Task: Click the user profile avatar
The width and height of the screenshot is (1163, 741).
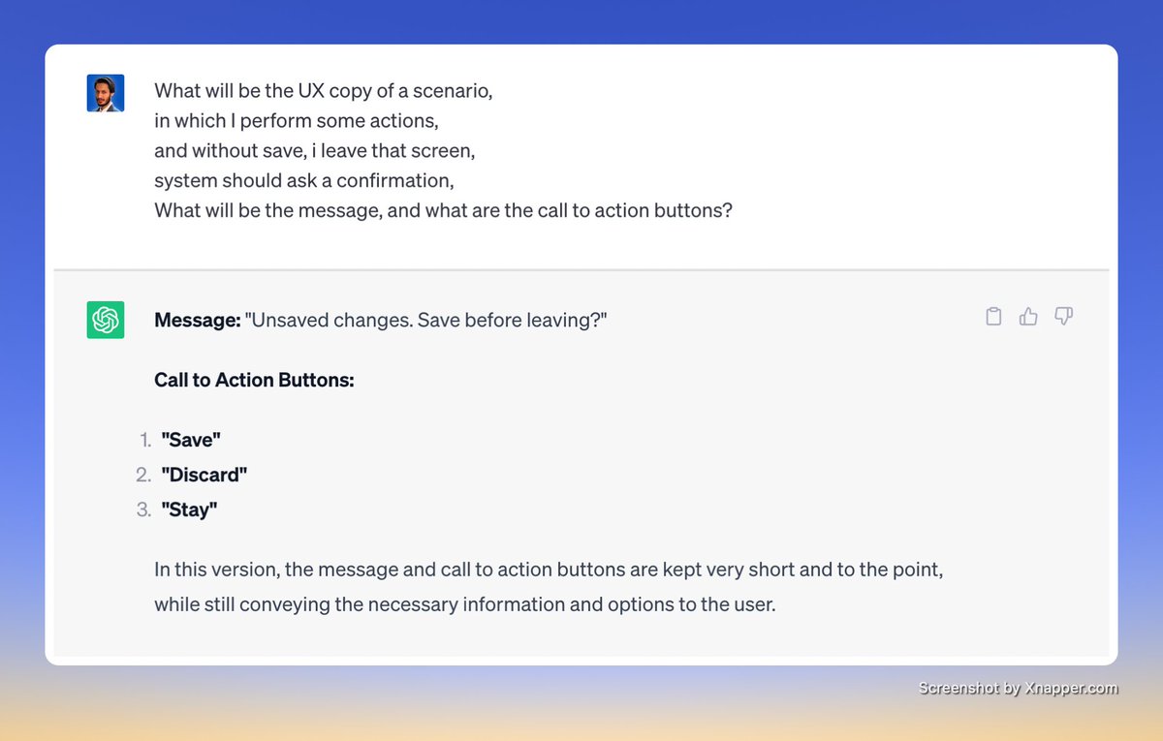Action: tap(106, 93)
